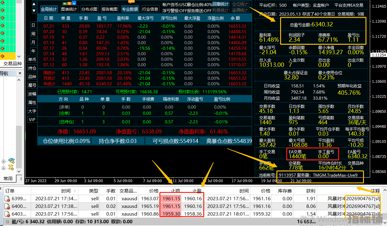Click order icon for row 6403
Viewport: 387px width, 226px height.
7,214
